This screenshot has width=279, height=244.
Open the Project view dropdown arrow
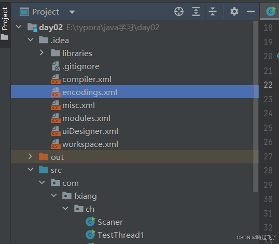(72, 12)
